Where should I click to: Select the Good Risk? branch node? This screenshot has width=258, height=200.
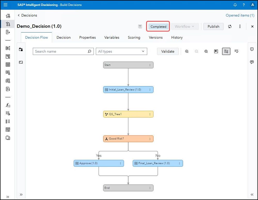coord(128,139)
